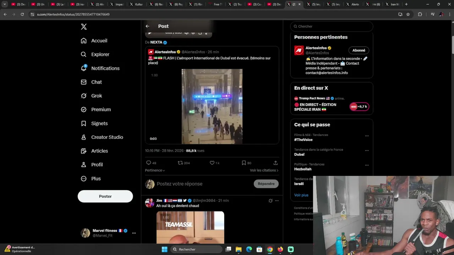
Task: Click the Chercher search box
Action: coord(332,26)
